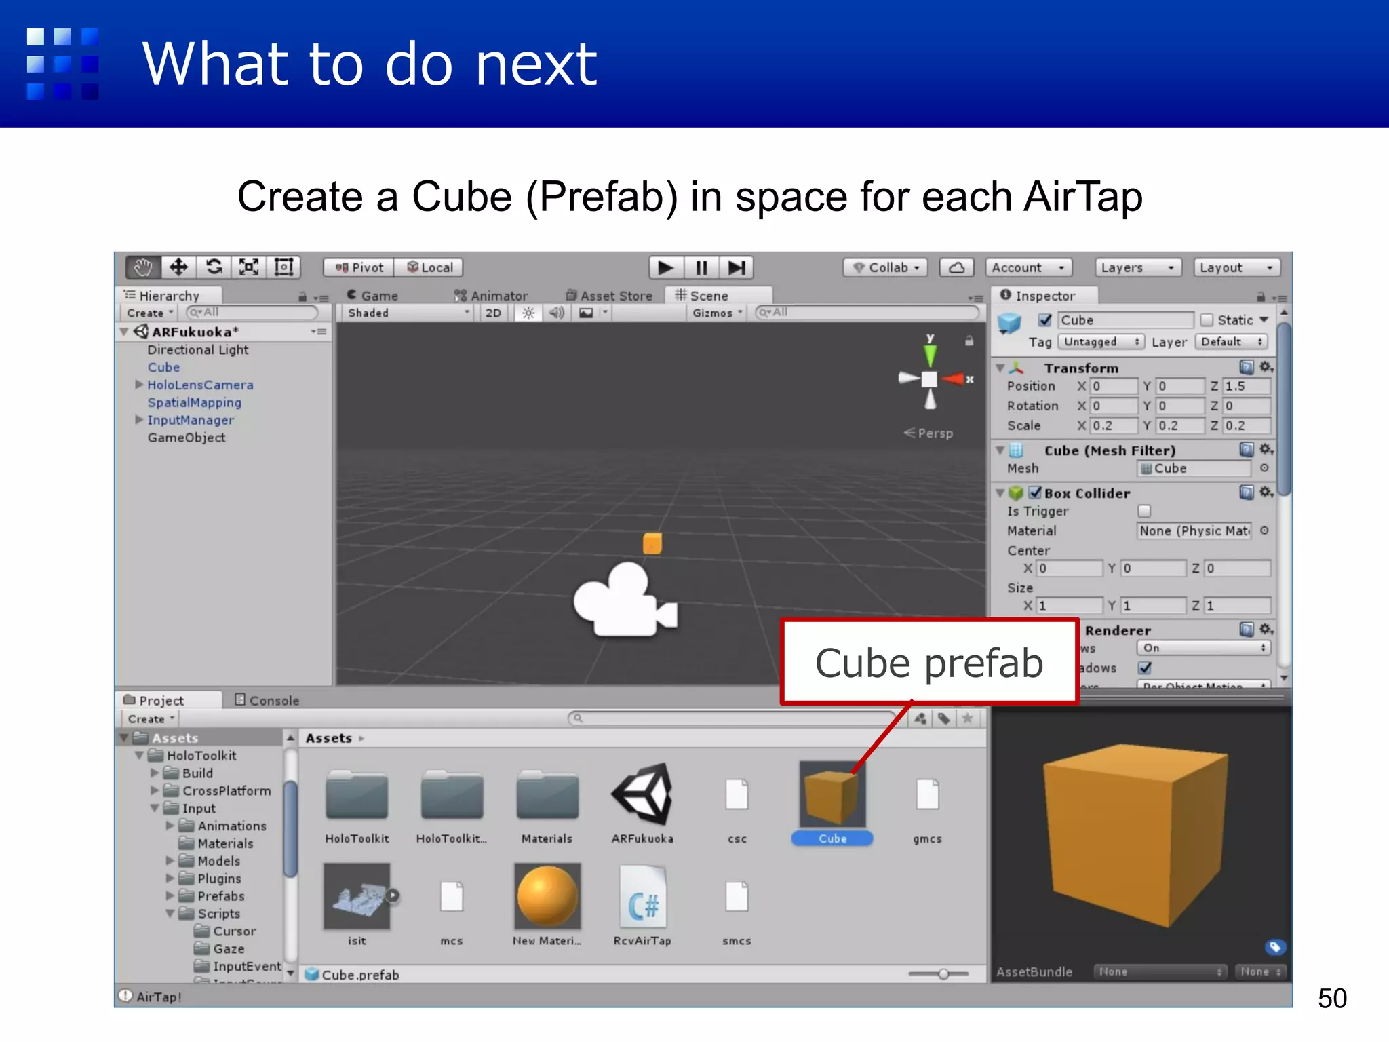Select the Move tool
The width and height of the screenshot is (1389, 1042).
coord(178,267)
